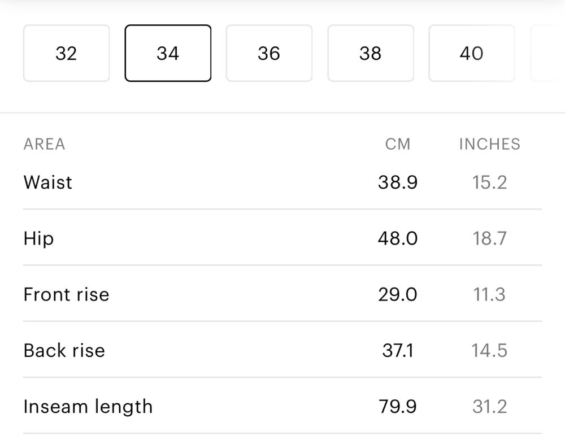
Task: Click the AREA column header
Action: [44, 144]
